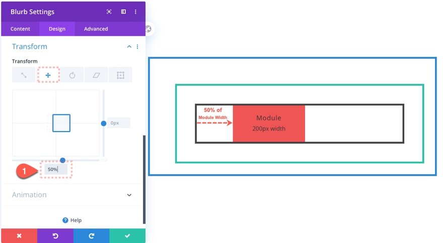Switch to the Advanced tab

96,29
